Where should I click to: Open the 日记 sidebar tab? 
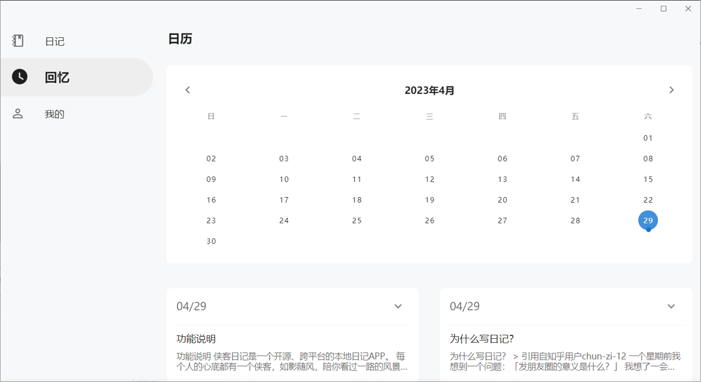tap(55, 41)
